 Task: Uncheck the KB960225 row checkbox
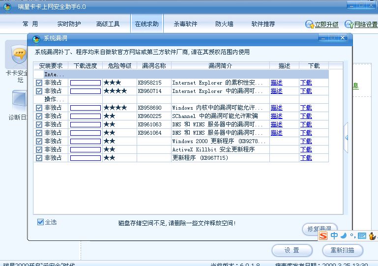click(x=39, y=116)
